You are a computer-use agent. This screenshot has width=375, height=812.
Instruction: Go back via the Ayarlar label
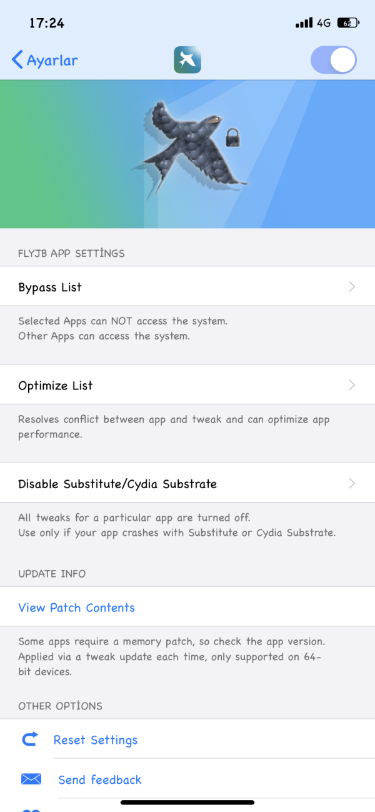[x=52, y=61]
